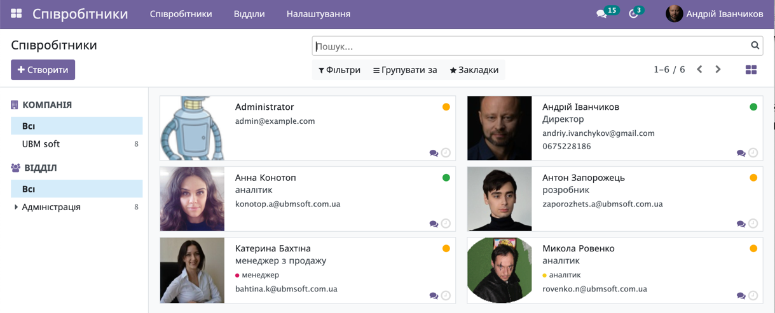Viewport: 775px width, 313px height.
Task: Click activity clock on Андрій Іванчиков card
Action: point(753,153)
